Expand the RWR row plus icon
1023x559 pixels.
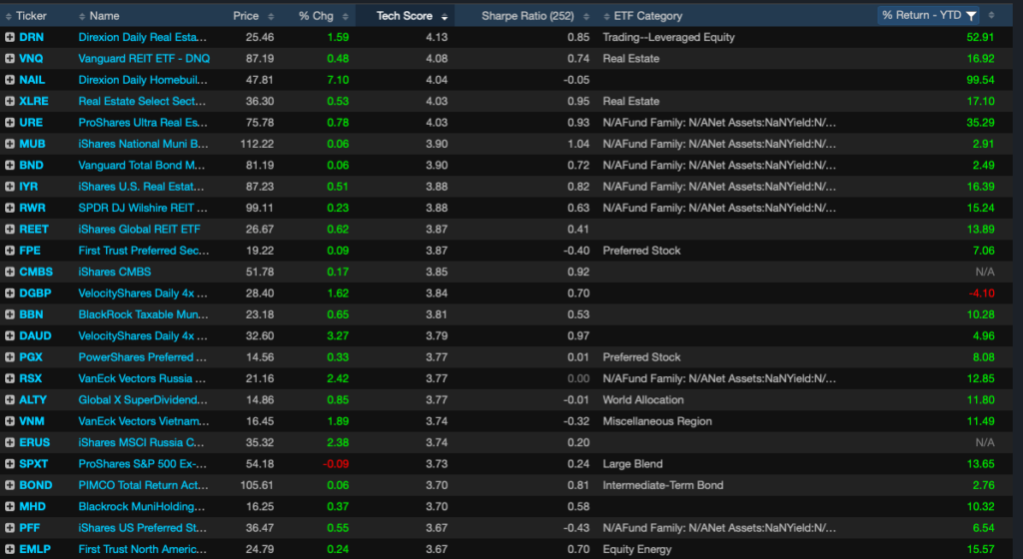coord(10,208)
